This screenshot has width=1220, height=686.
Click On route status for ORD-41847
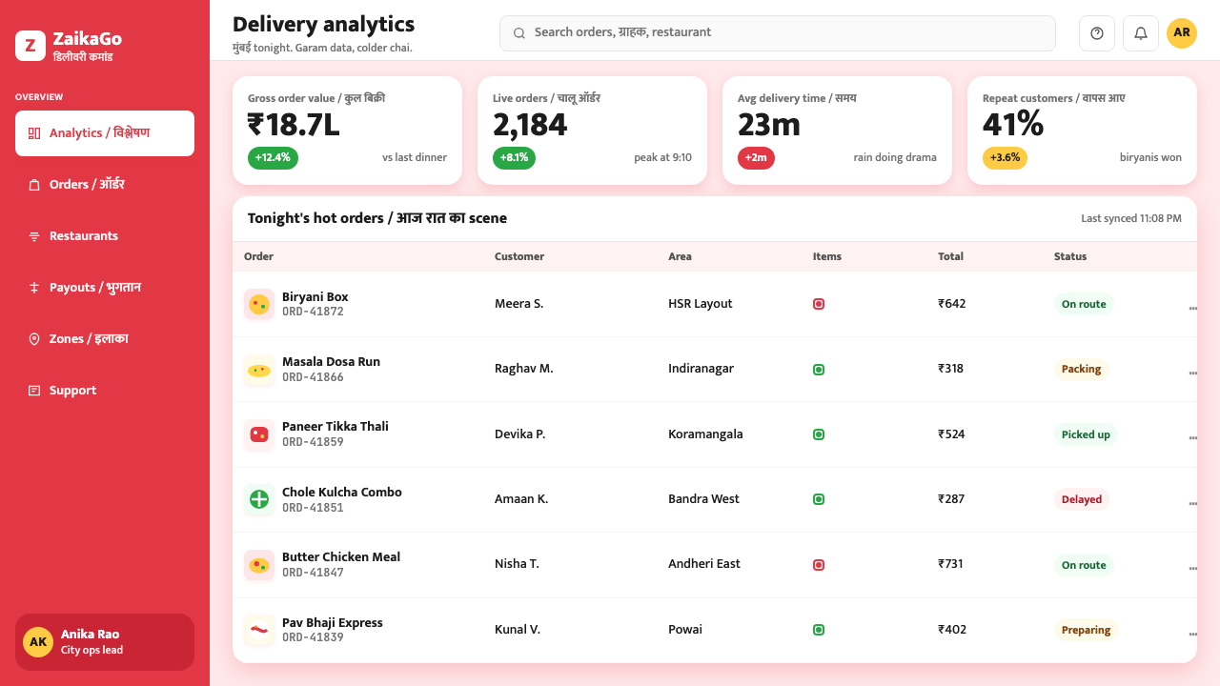coord(1084,565)
